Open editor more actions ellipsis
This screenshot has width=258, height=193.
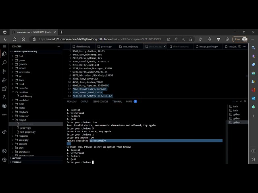pos(245,47)
